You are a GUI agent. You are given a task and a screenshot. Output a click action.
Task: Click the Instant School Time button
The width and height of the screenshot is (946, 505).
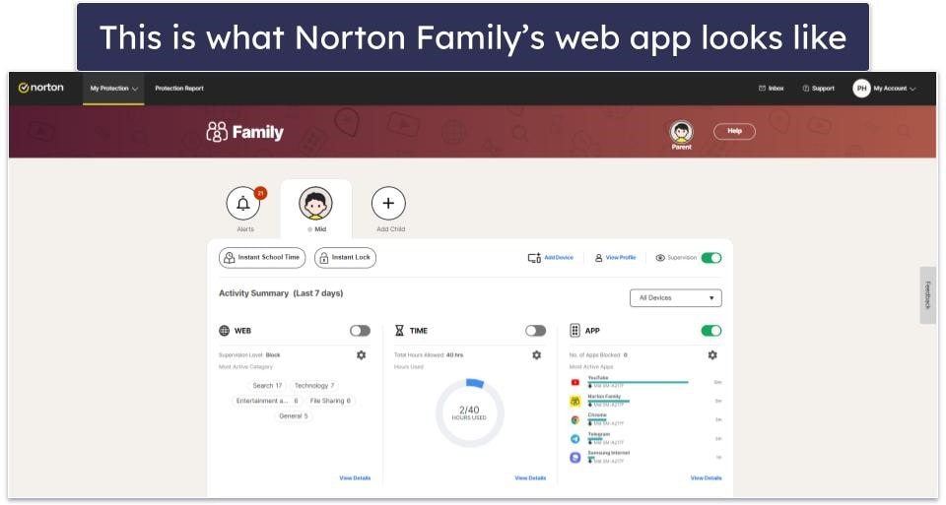point(262,257)
